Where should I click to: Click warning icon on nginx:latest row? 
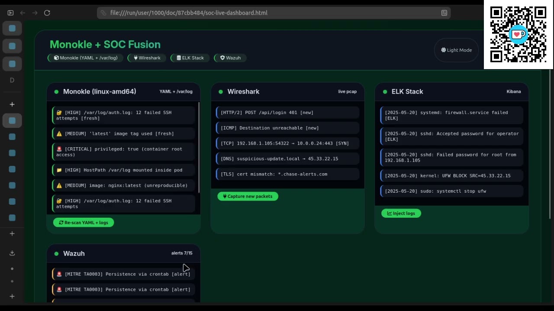click(x=59, y=185)
